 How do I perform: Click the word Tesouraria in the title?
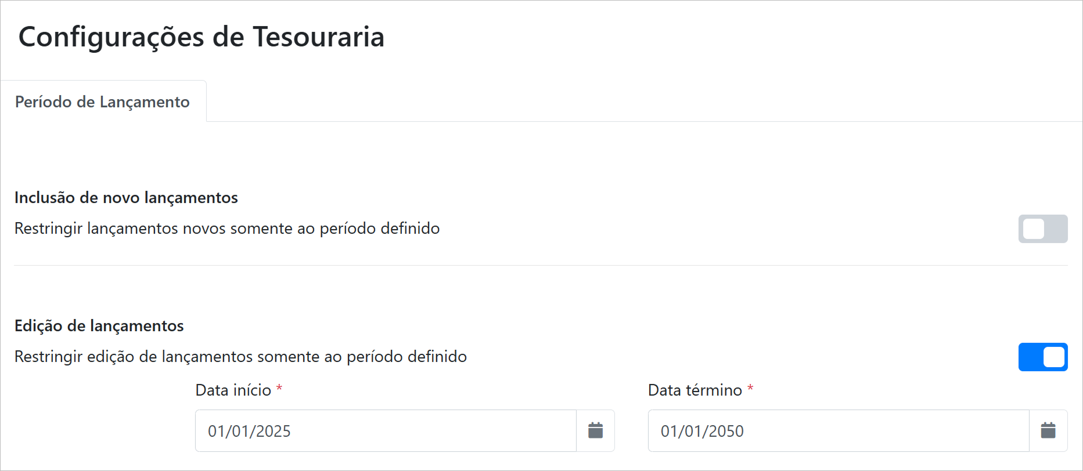[318, 37]
